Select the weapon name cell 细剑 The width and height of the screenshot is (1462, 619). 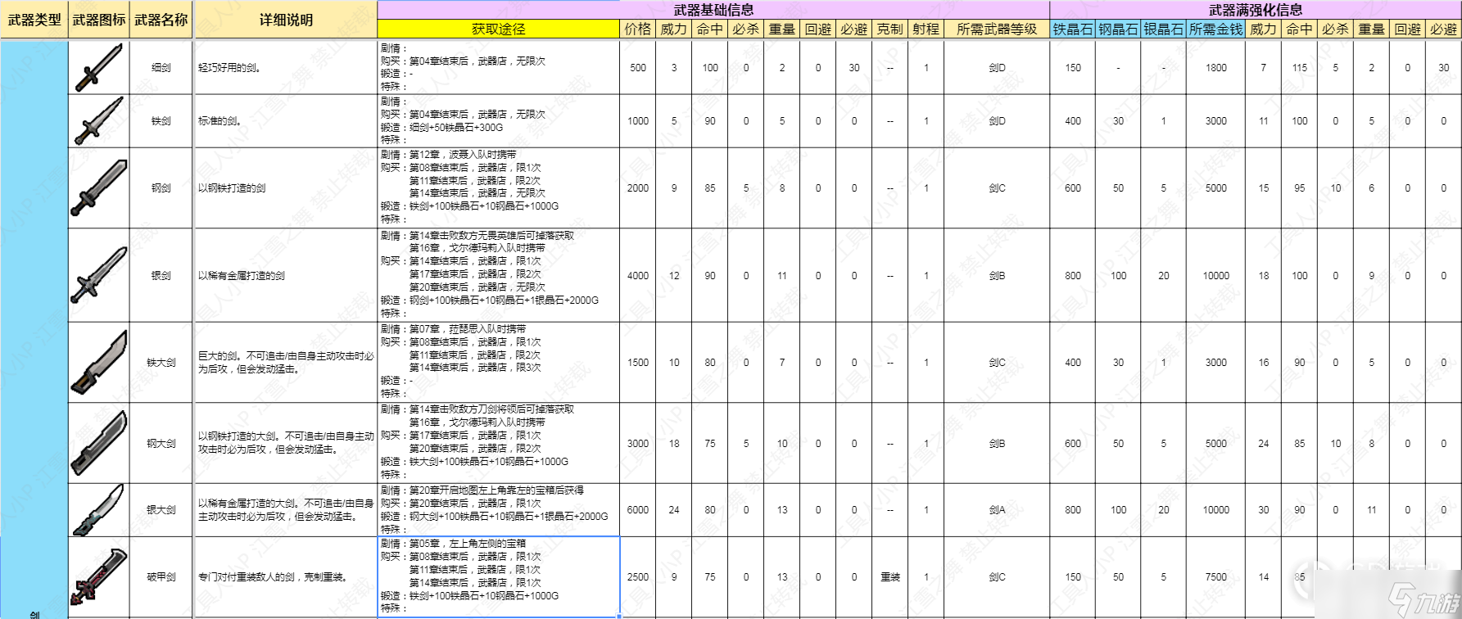(x=161, y=67)
